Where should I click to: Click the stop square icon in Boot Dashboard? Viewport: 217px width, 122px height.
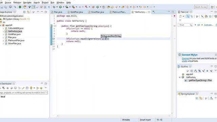[x=7, y=88]
